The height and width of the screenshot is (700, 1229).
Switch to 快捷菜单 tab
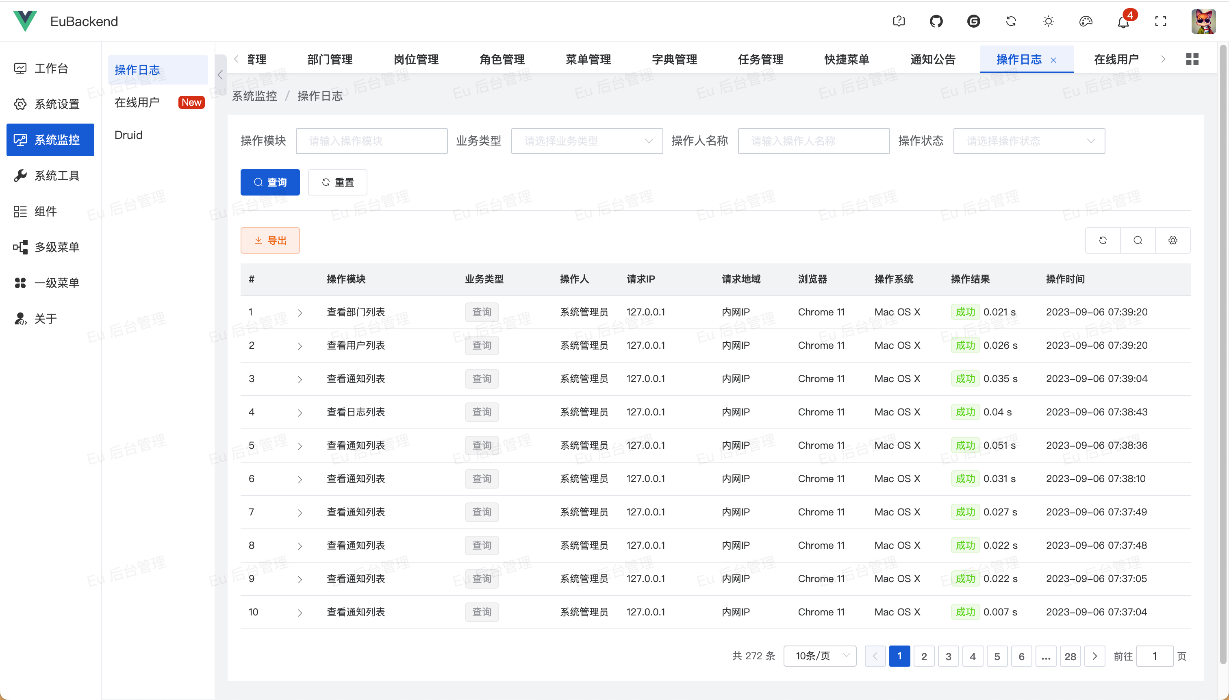tap(847, 60)
